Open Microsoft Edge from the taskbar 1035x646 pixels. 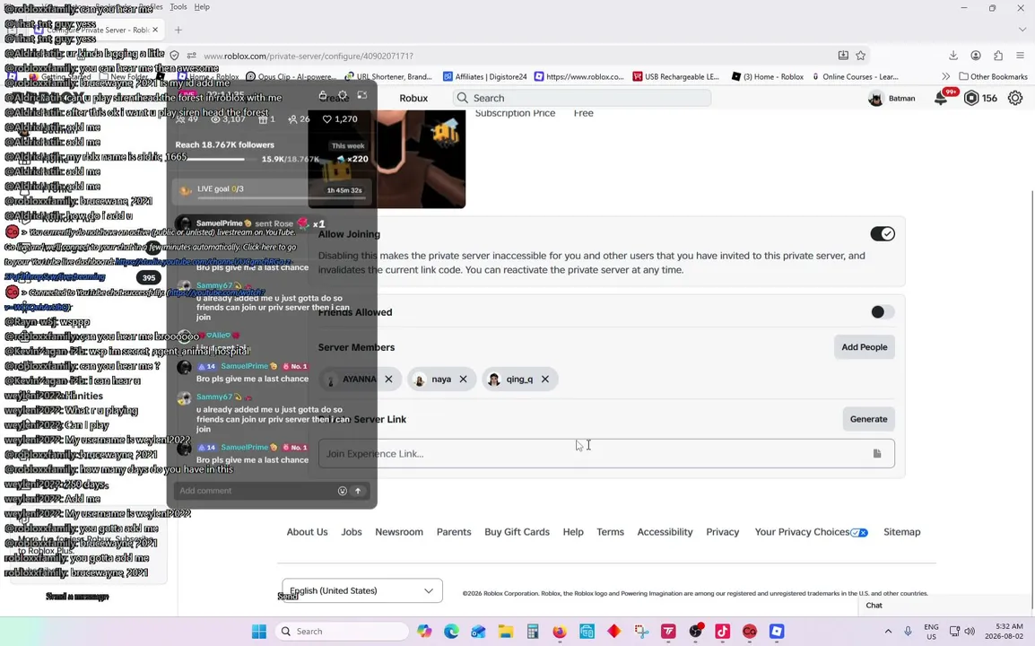point(451,632)
